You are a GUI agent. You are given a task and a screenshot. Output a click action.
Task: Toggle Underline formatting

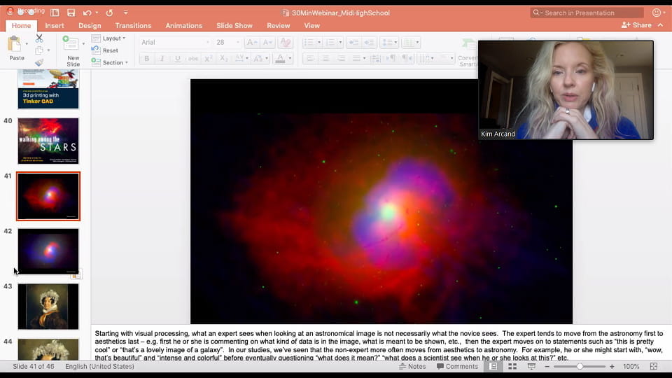point(177,58)
